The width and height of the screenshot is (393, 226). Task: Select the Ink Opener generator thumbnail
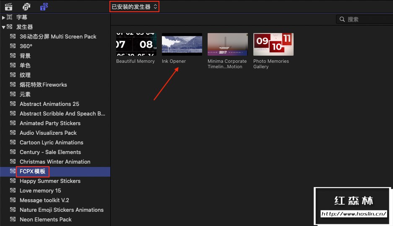[x=182, y=44]
